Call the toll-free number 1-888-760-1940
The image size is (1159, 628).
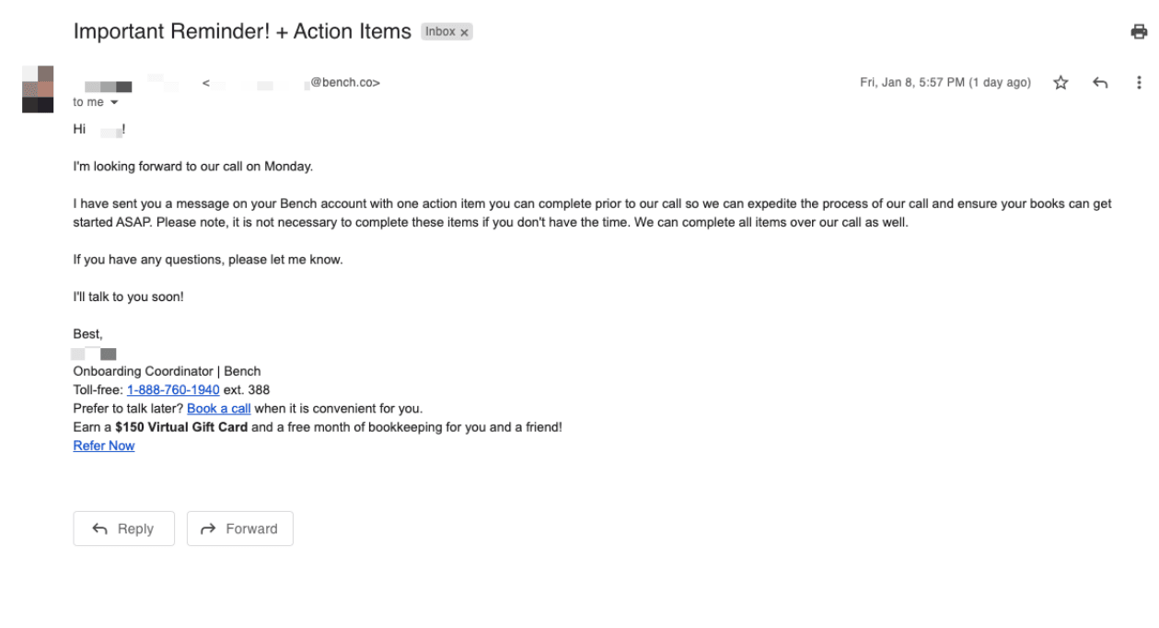pos(173,390)
